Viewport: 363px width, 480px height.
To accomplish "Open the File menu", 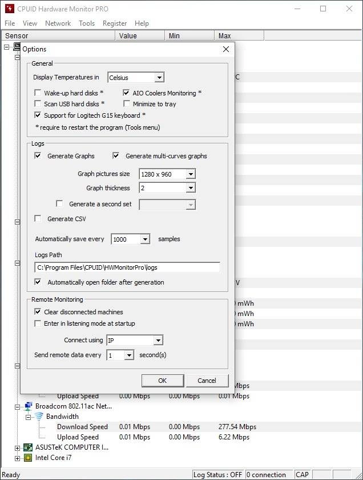I will [x=10, y=23].
